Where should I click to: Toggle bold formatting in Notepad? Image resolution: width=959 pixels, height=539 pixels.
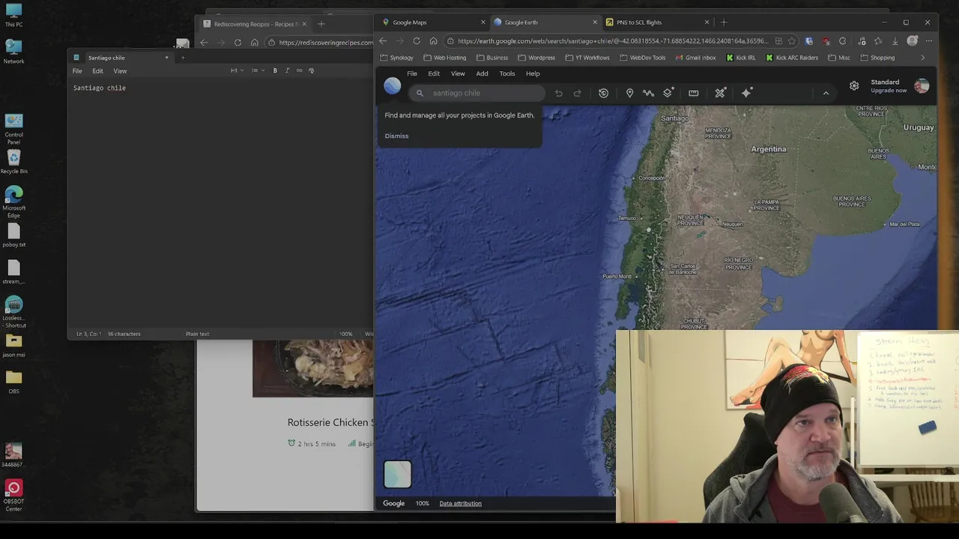click(x=275, y=71)
